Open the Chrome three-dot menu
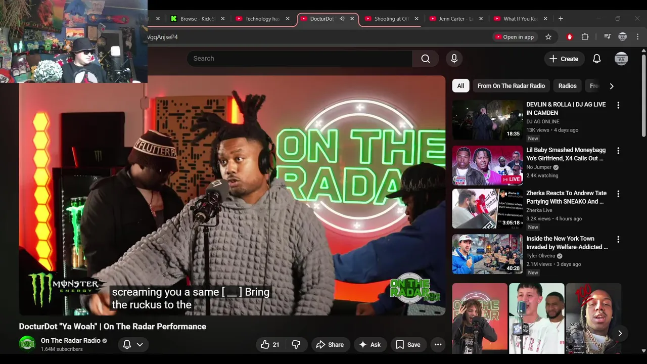Screen dimensions: 647x364 click(638, 37)
